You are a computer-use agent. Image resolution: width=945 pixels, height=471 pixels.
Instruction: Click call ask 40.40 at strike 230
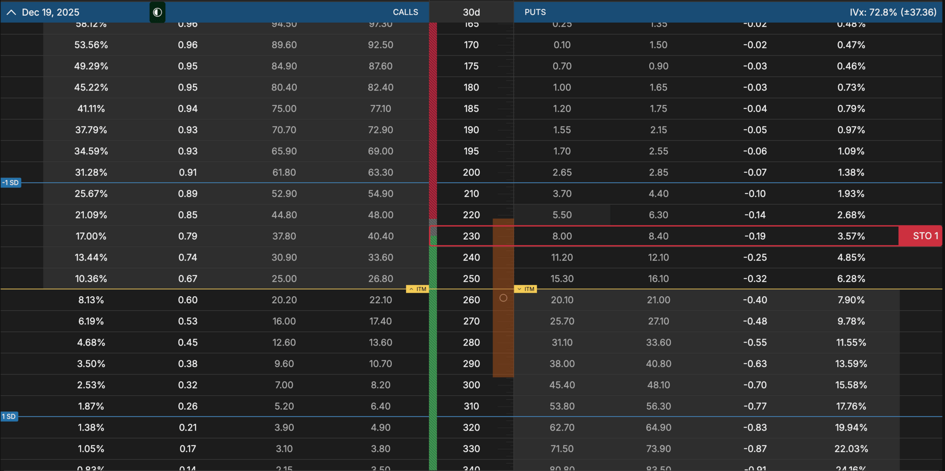point(380,236)
